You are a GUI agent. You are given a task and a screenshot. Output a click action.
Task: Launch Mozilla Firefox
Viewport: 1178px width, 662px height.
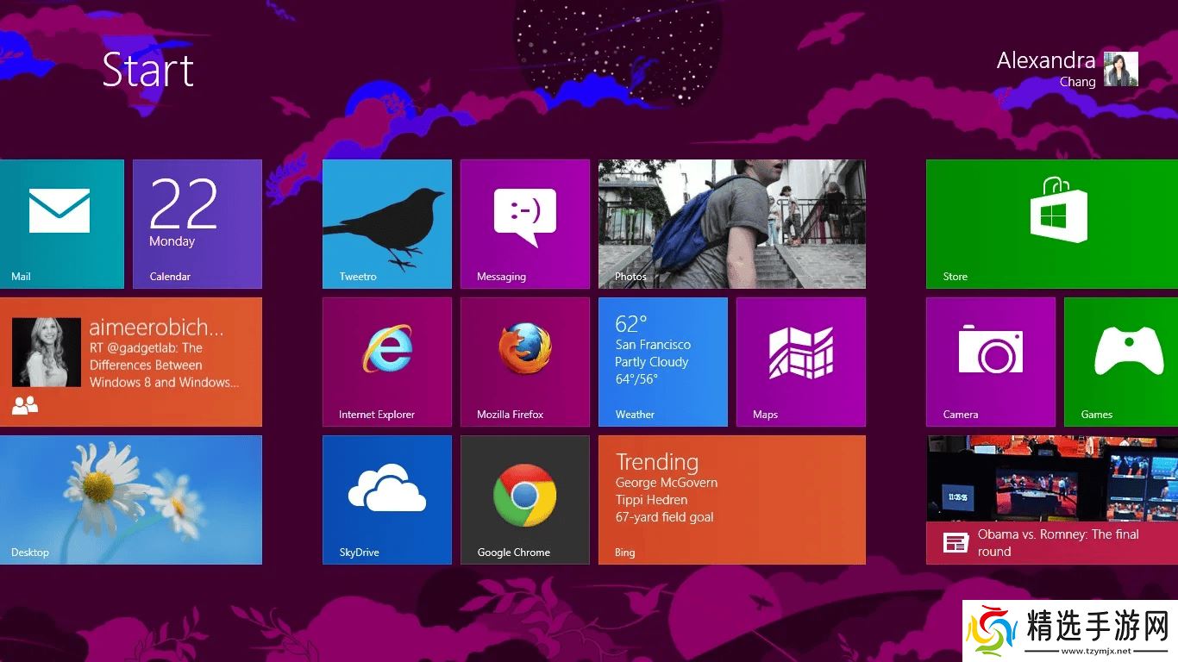tap(524, 361)
